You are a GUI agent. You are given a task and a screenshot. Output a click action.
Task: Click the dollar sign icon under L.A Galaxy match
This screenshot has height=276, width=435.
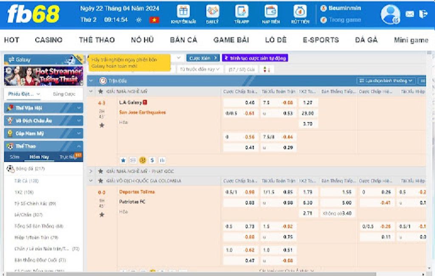coord(152,160)
